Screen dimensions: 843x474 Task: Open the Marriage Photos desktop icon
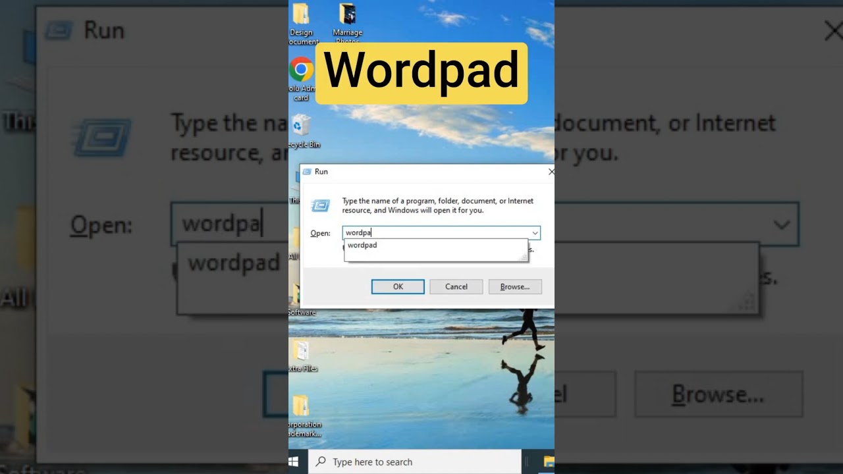[x=347, y=14]
